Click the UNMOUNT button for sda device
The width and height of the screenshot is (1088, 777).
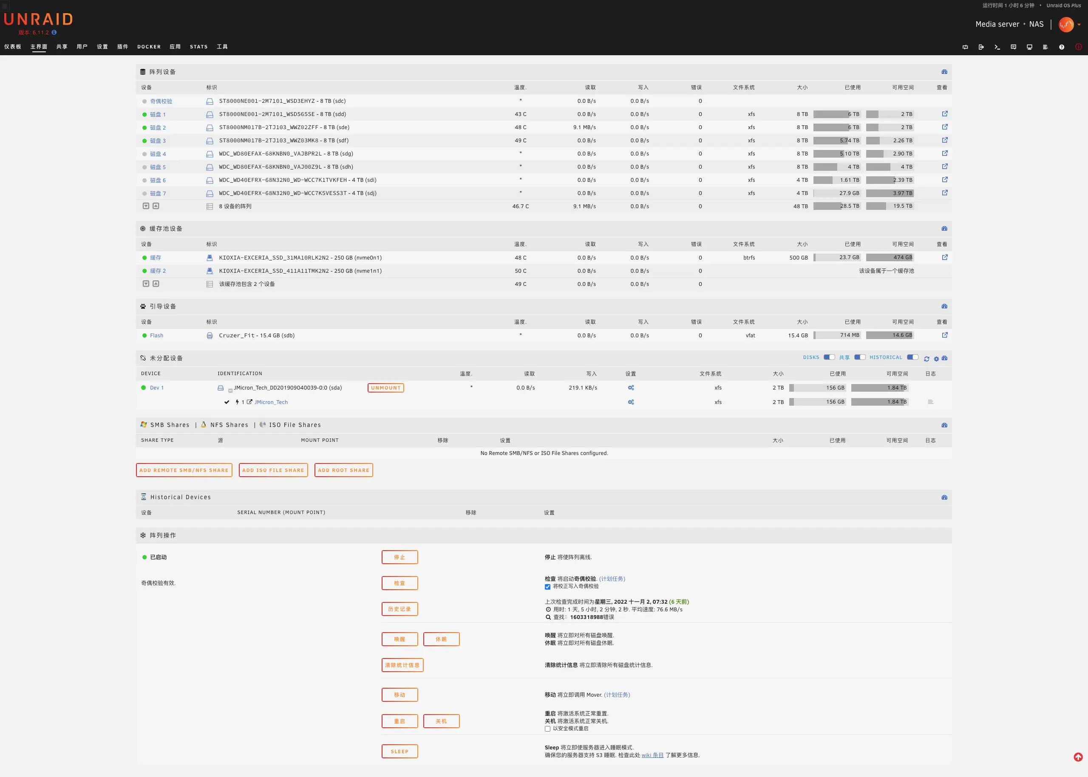pyautogui.click(x=385, y=387)
